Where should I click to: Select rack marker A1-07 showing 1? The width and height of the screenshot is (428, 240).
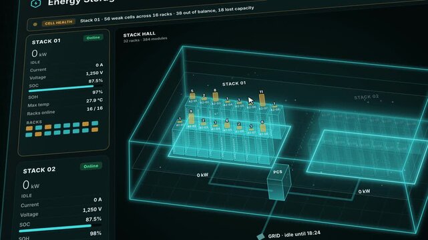pyautogui.click(x=251, y=129)
